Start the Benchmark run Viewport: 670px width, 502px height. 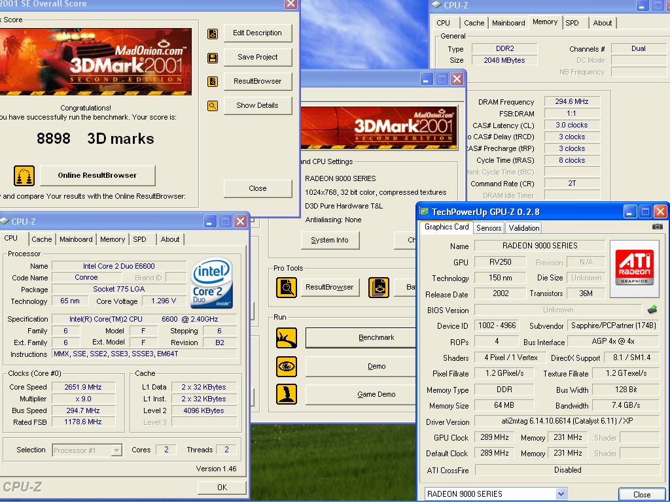pyautogui.click(x=361, y=338)
